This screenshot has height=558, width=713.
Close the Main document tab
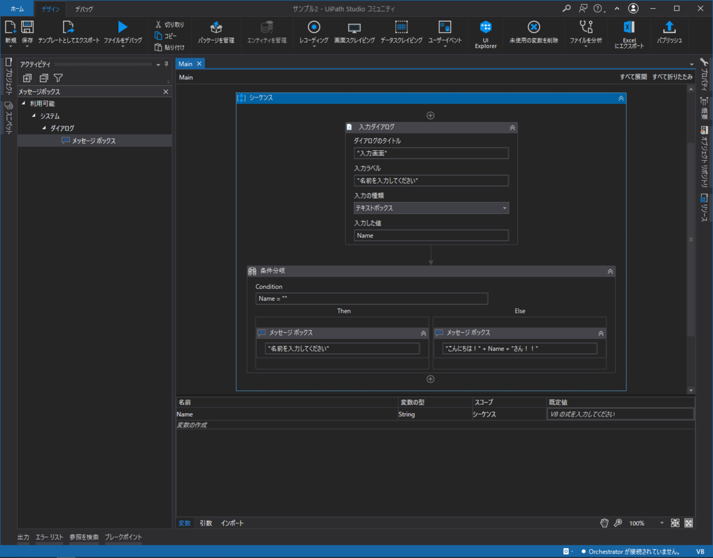tap(199, 64)
